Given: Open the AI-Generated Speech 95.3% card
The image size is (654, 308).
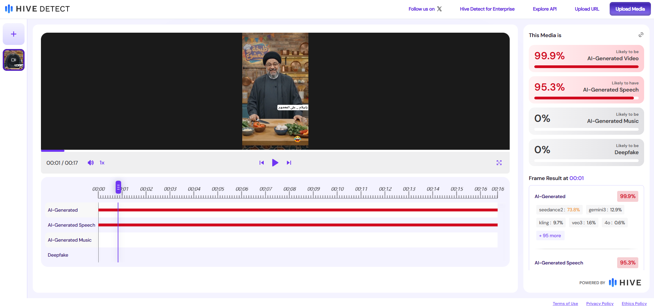Looking at the screenshot, I should [x=586, y=90].
